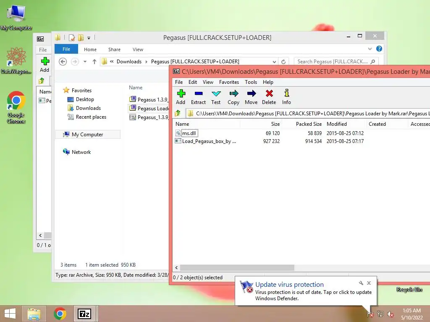Click the Info icon in 7-Zip toolbar
This screenshot has width=430, height=322.
tap(286, 93)
